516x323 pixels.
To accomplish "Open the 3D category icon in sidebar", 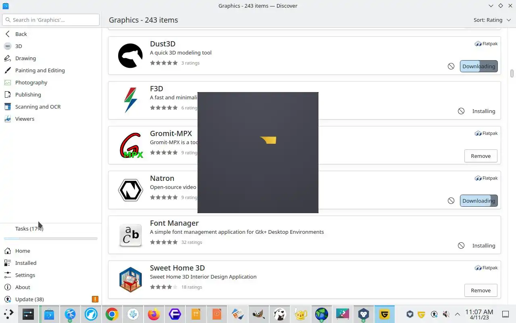I will click(8, 46).
